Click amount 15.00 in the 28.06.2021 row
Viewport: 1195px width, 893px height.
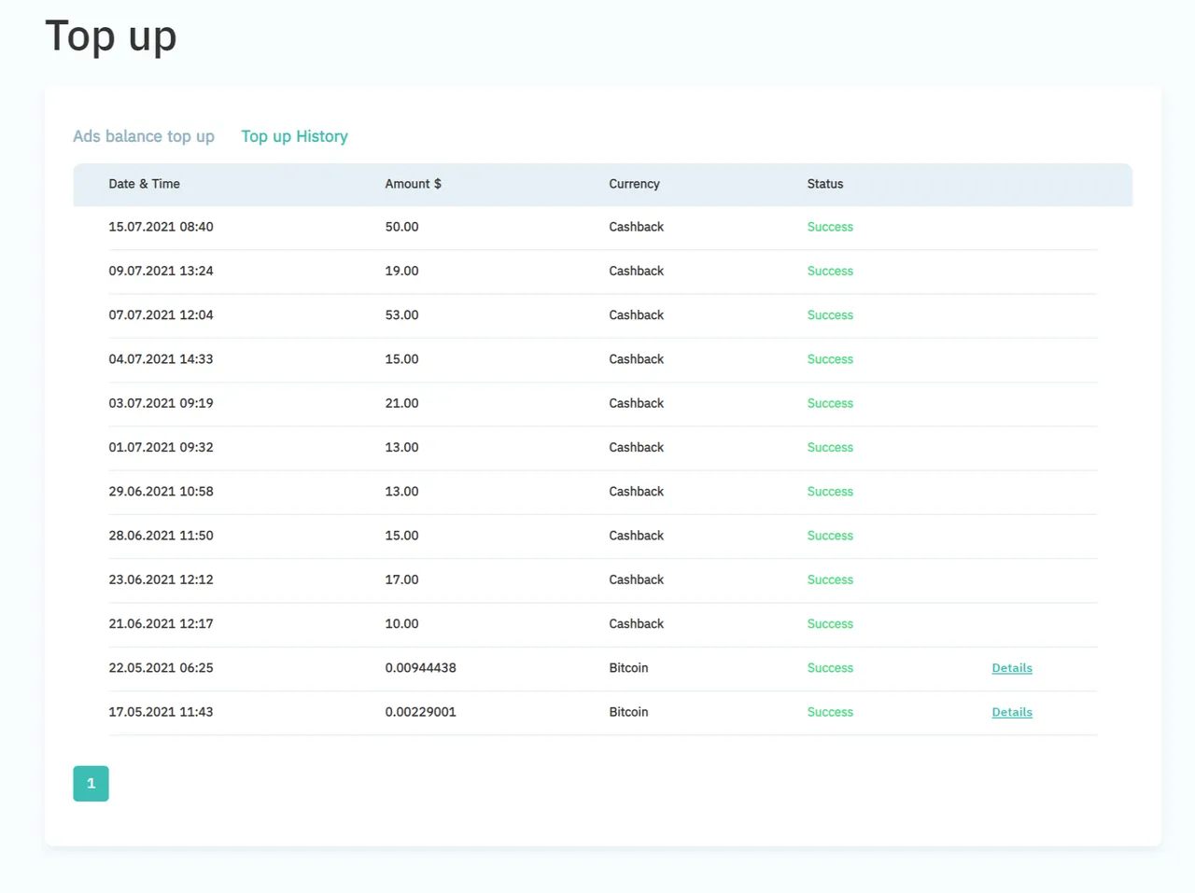401,536
